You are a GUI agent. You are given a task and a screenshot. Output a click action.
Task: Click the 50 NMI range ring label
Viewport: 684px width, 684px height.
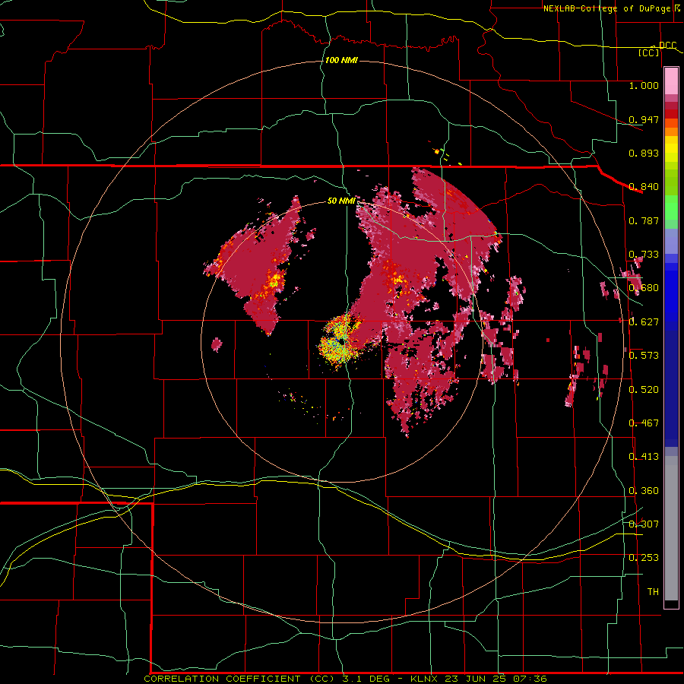pos(341,201)
